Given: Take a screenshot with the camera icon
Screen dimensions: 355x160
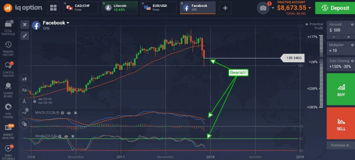Looking at the screenshot, I should pos(263,8).
